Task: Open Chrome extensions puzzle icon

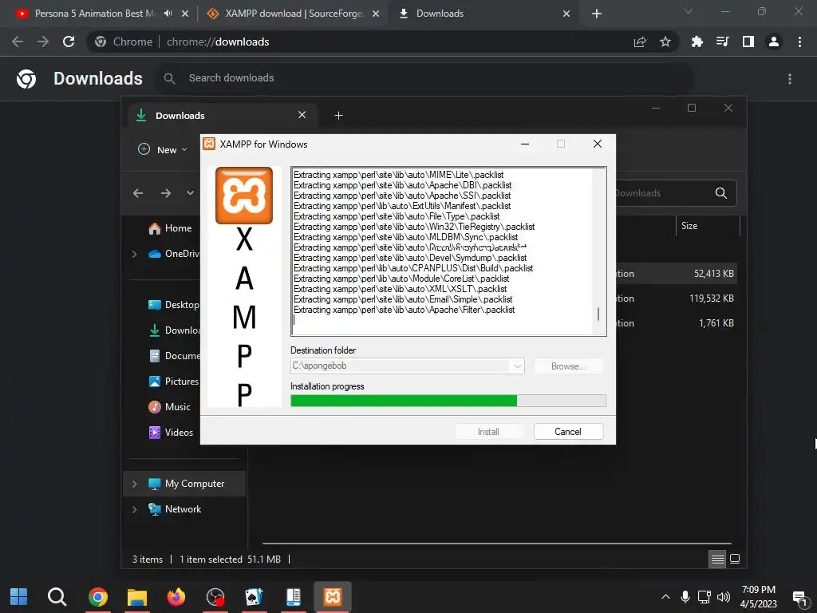Action: tap(697, 42)
